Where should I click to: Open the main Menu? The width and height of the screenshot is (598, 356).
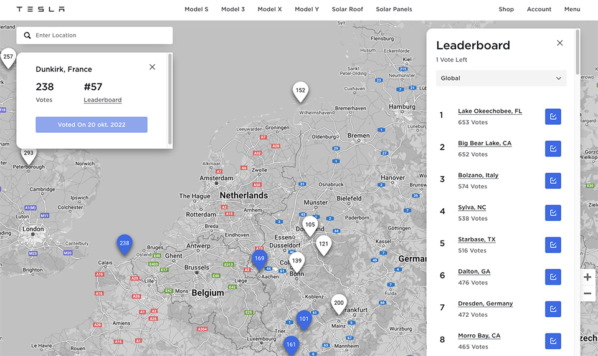pyautogui.click(x=572, y=9)
